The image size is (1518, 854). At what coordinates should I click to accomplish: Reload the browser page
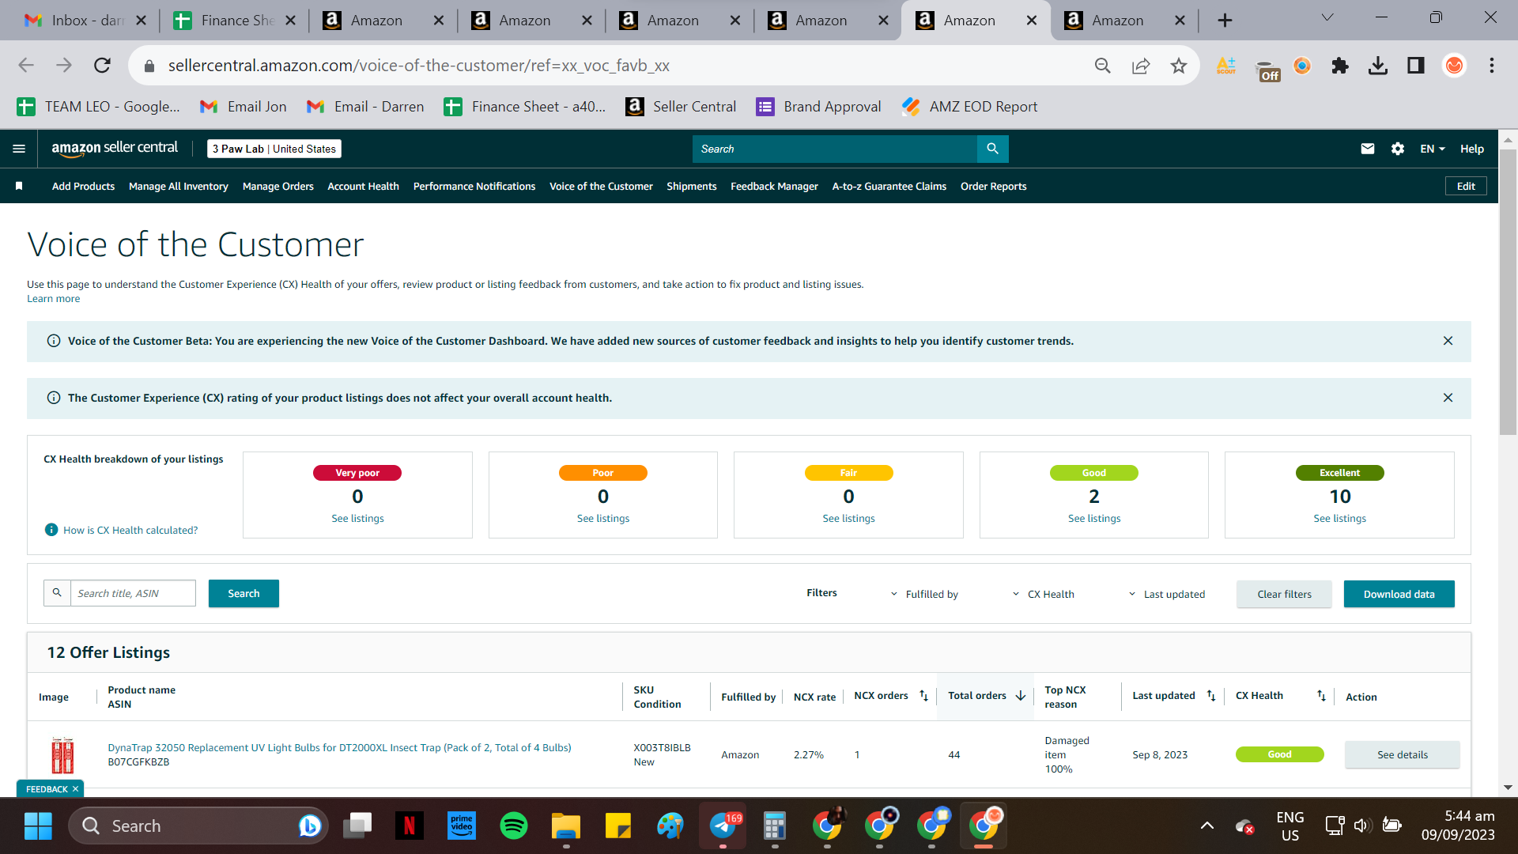pyautogui.click(x=102, y=66)
